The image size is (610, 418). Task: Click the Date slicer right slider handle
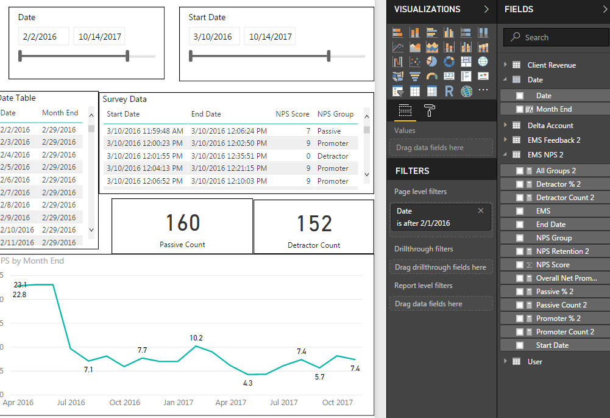[x=127, y=56]
